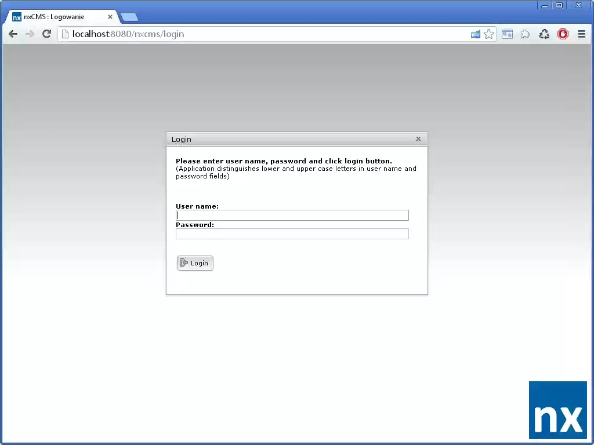
Task: Click the back navigation arrow
Action: tap(13, 34)
